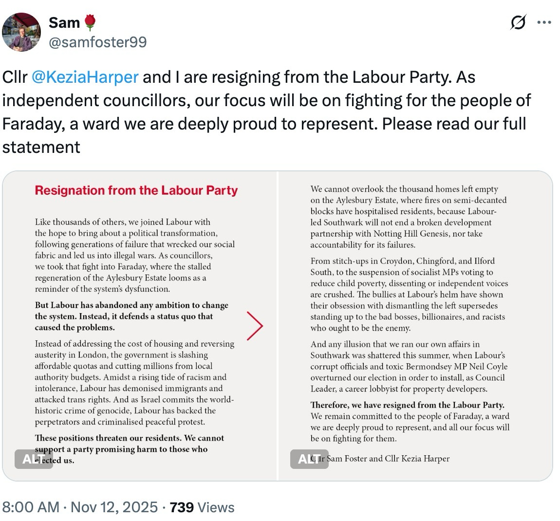The image size is (560, 521).
Task: Click the display name "Sam"
Action: click(x=64, y=22)
